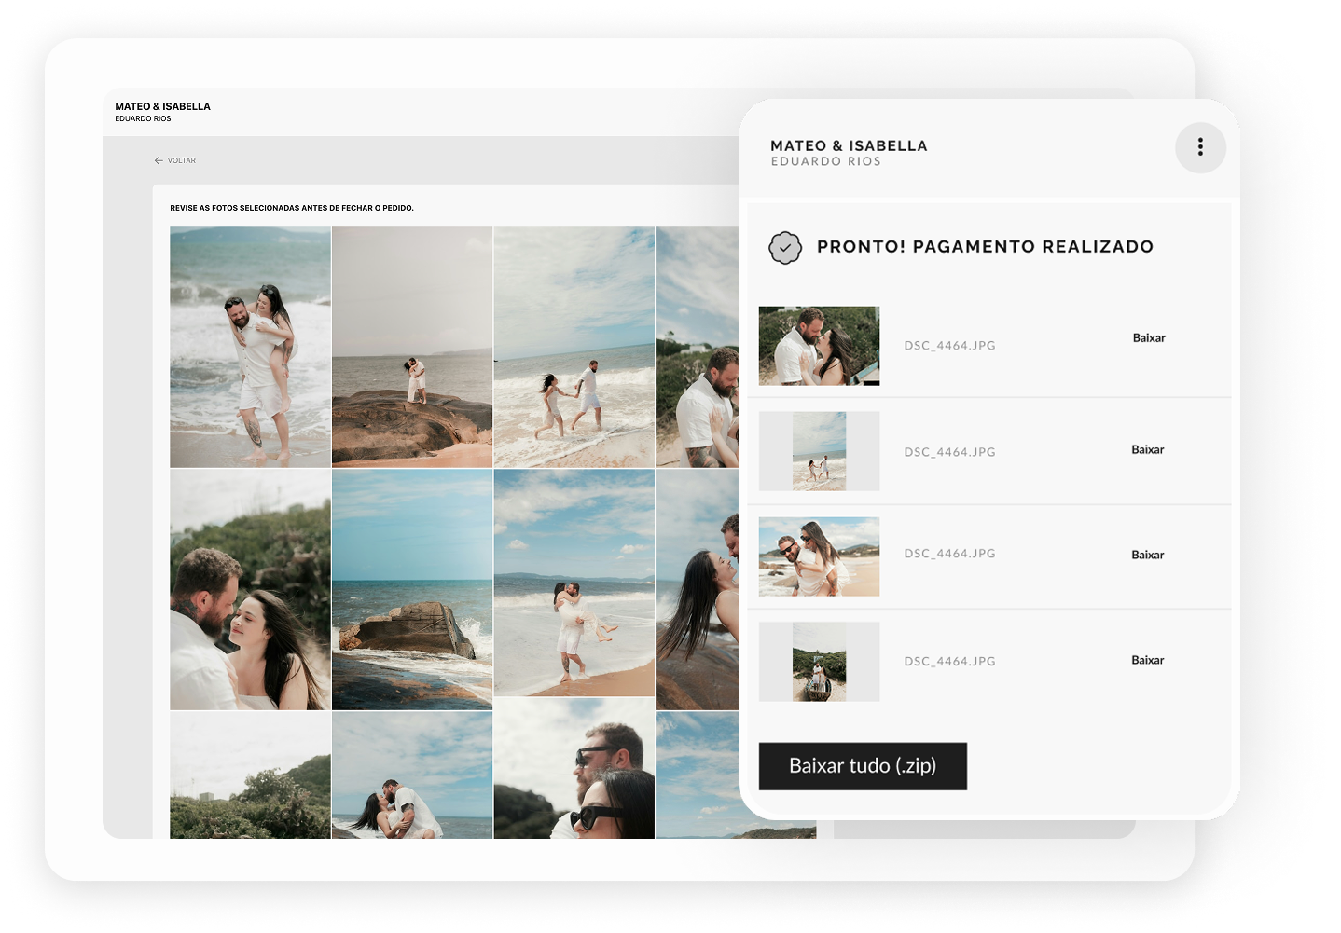Viewport: 1341px width, 933px height.
Task: Select the close-up photo of bearded man and woman
Action: coord(250,589)
